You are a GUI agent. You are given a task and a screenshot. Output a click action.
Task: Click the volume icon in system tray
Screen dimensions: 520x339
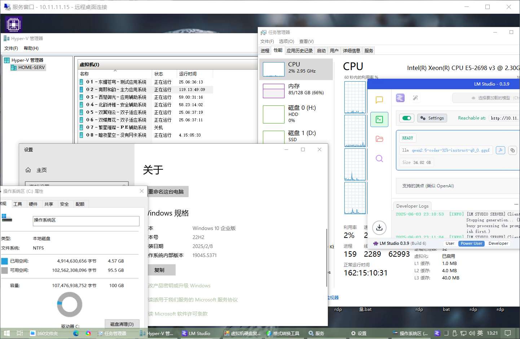[x=472, y=333]
